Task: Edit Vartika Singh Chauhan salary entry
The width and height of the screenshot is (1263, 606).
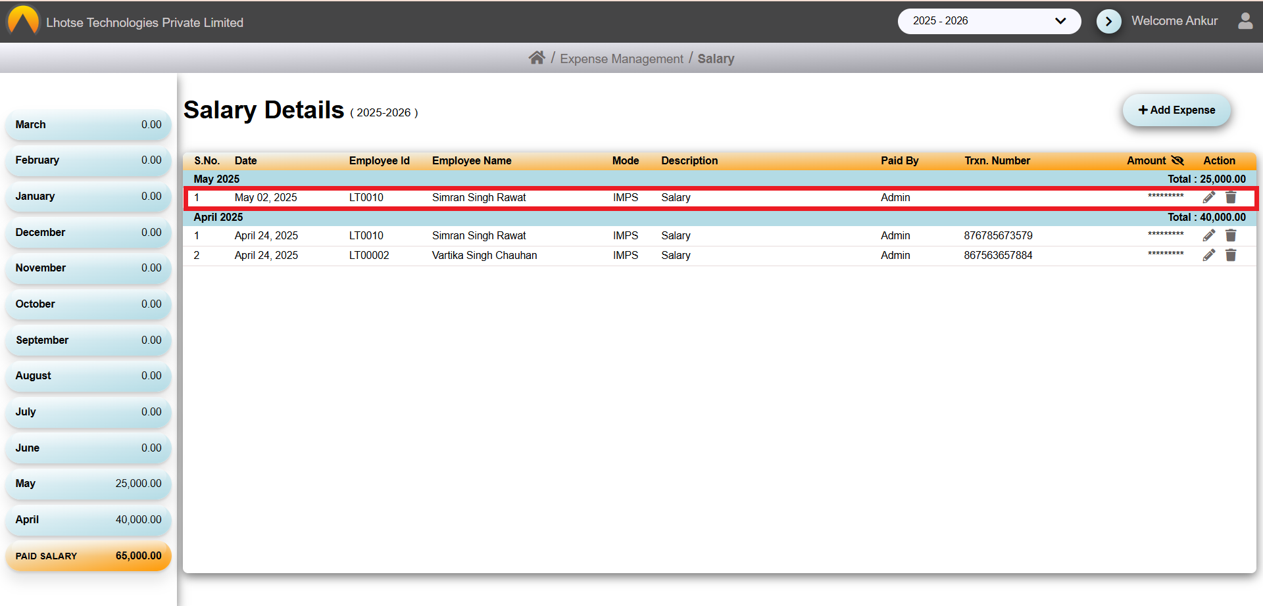Action: 1209,255
